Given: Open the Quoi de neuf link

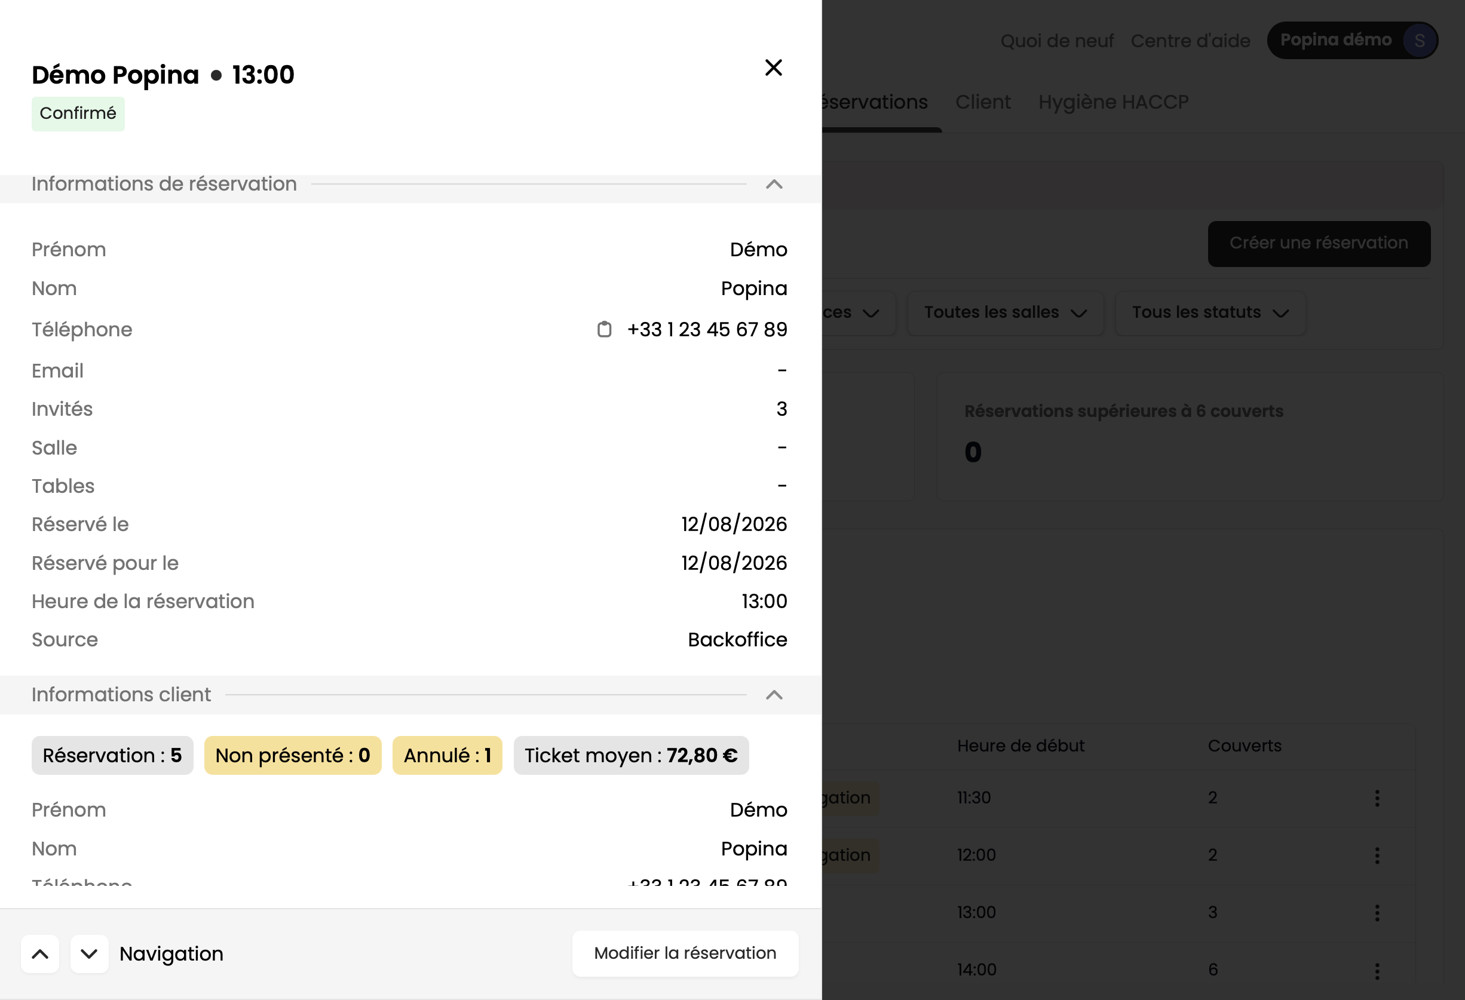Looking at the screenshot, I should (x=1057, y=41).
